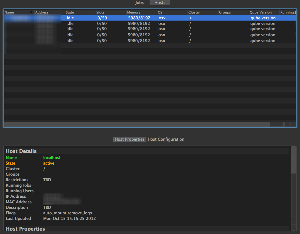300x234 pixels.
Task: Click the green localhost name value
Action: 52,158
